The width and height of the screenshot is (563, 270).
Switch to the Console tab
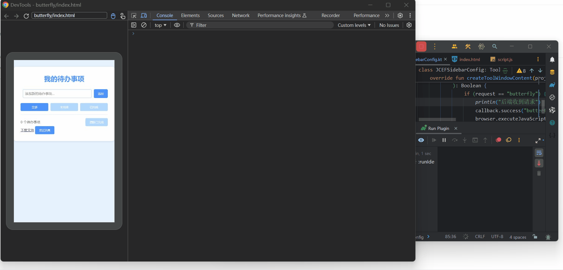[165, 15]
